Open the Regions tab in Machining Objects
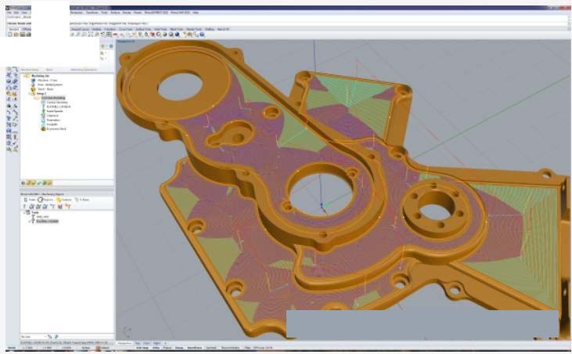The image size is (572, 354). click(47, 200)
